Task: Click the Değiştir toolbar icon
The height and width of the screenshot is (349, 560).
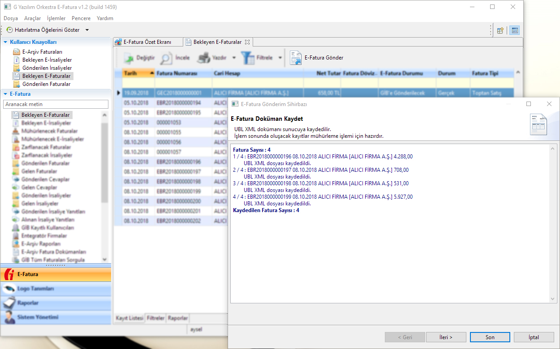Action: click(129, 58)
